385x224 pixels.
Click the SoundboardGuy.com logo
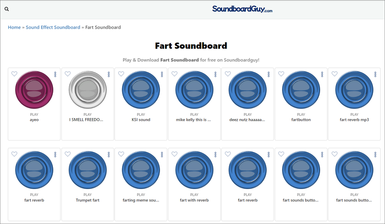click(242, 9)
